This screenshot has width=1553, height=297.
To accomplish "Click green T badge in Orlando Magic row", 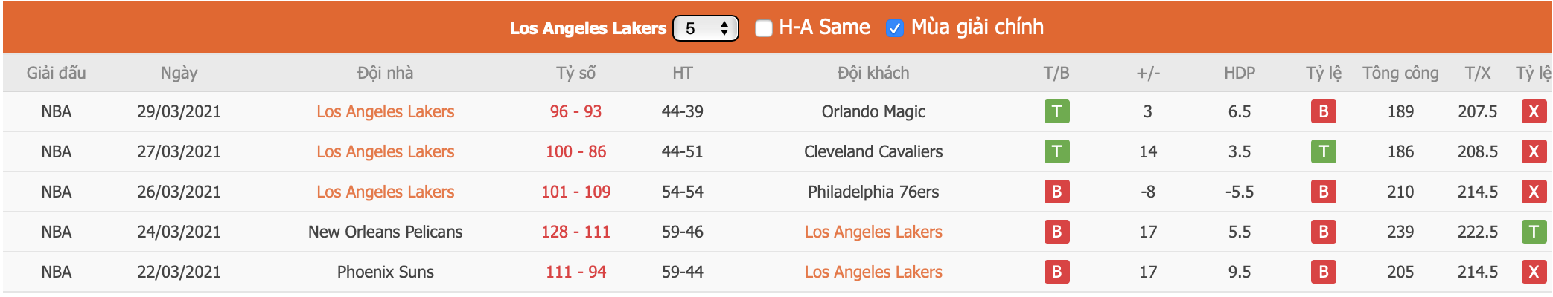I will tap(1056, 111).
